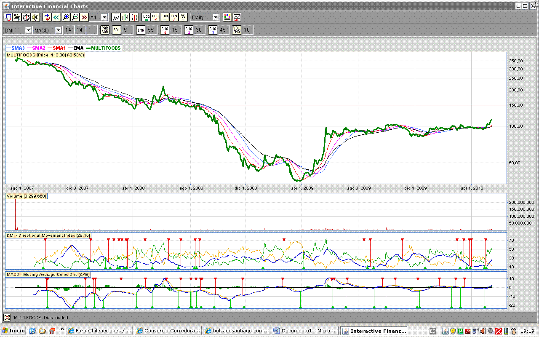Switch to bolsadesantiago.com taskbar window
Image resolution: width=539 pixels, height=337 pixels.
click(236, 331)
